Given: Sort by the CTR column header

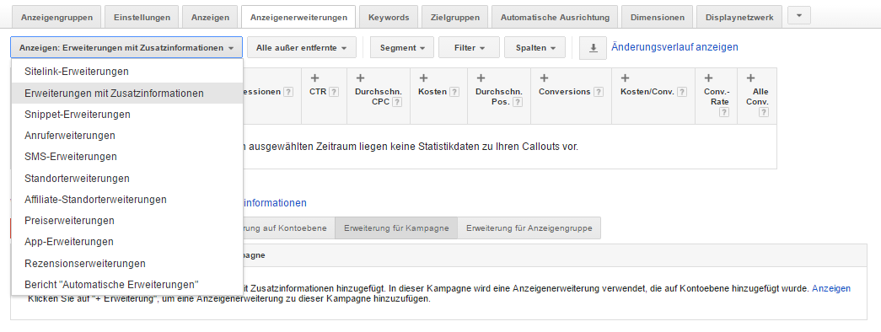Looking at the screenshot, I should pyautogui.click(x=318, y=92).
